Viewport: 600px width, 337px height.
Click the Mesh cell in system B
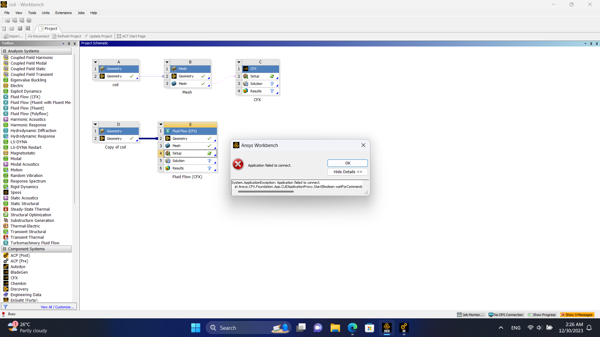click(182, 84)
